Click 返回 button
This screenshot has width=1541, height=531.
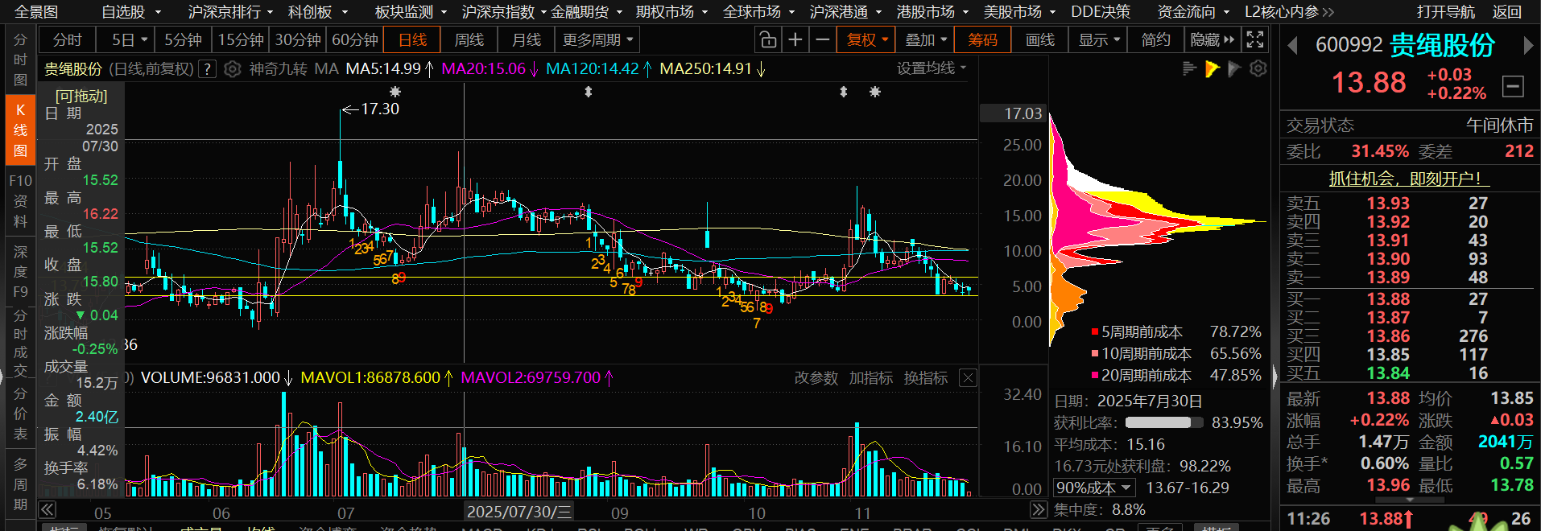1506,11
